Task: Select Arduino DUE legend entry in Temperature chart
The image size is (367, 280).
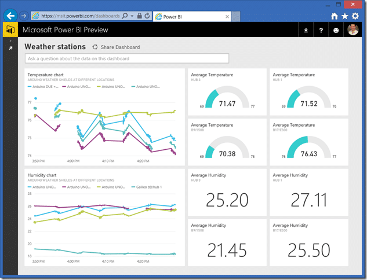Action: click(43, 87)
